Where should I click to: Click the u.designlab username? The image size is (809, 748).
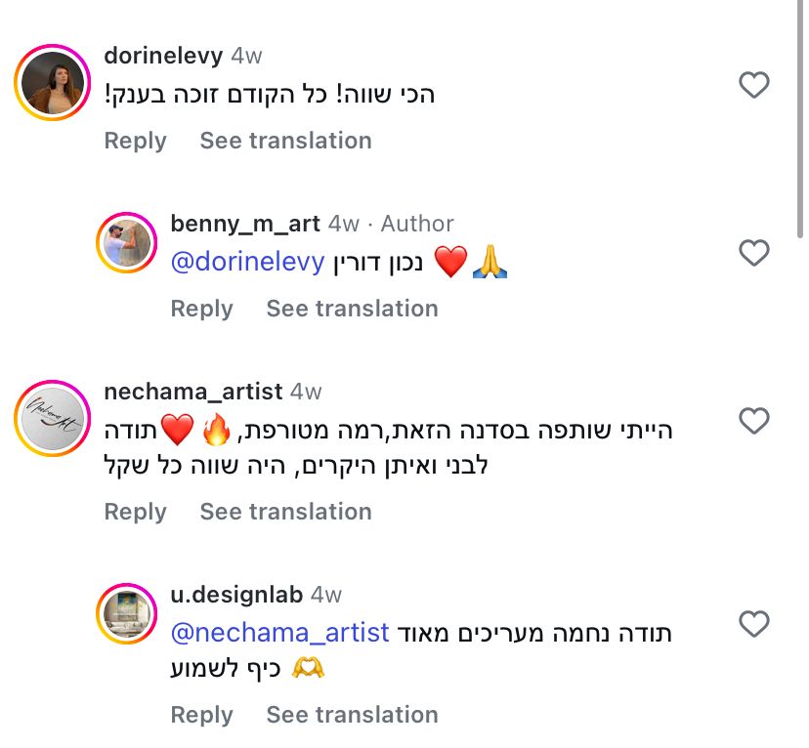(x=236, y=594)
